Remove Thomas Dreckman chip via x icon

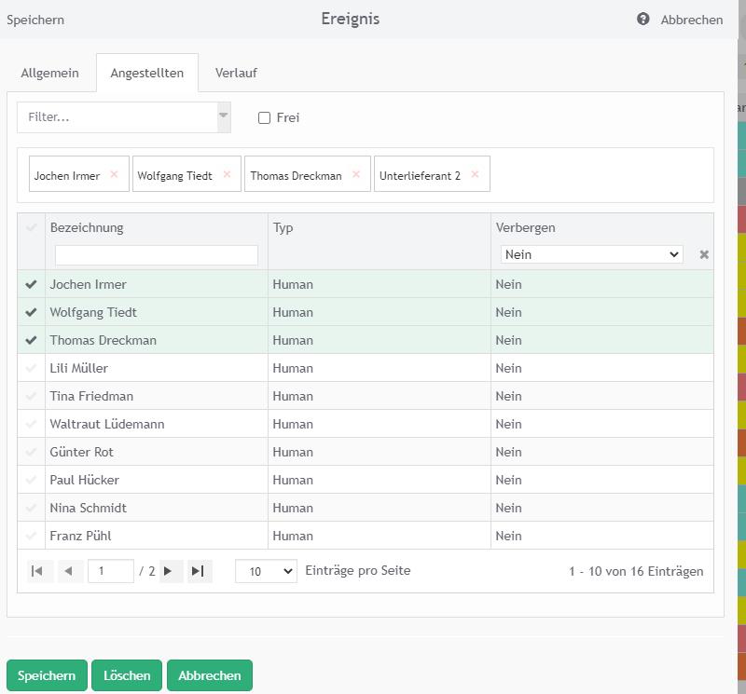pyautogui.click(x=355, y=174)
